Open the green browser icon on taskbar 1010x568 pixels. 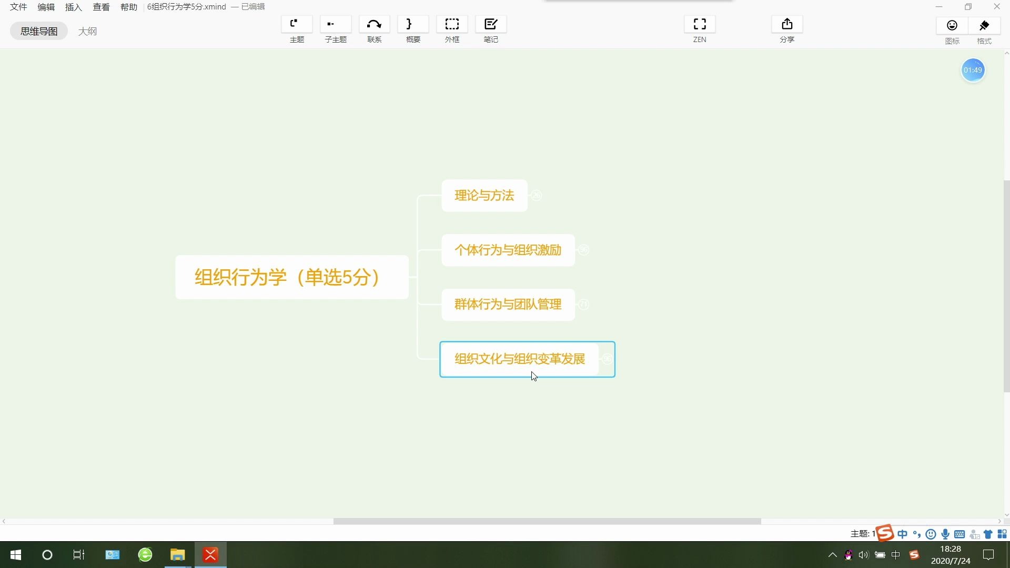pyautogui.click(x=145, y=555)
